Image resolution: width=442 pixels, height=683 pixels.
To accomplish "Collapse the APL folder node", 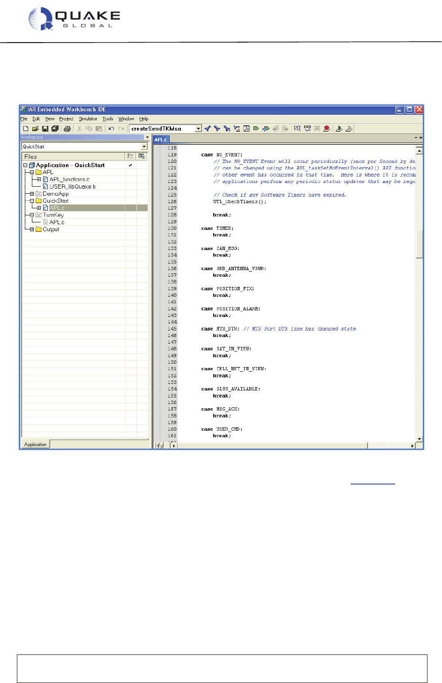I will 32,172.
